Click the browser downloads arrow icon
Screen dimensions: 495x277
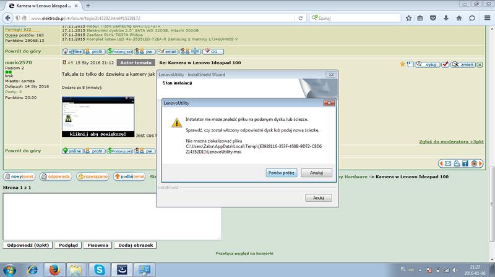click(x=445, y=18)
